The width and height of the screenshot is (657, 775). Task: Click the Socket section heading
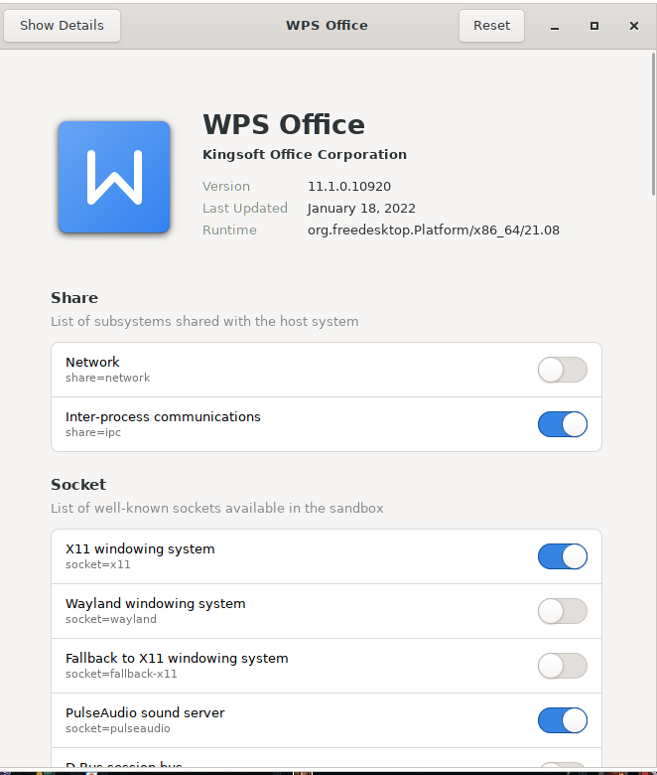coord(78,485)
